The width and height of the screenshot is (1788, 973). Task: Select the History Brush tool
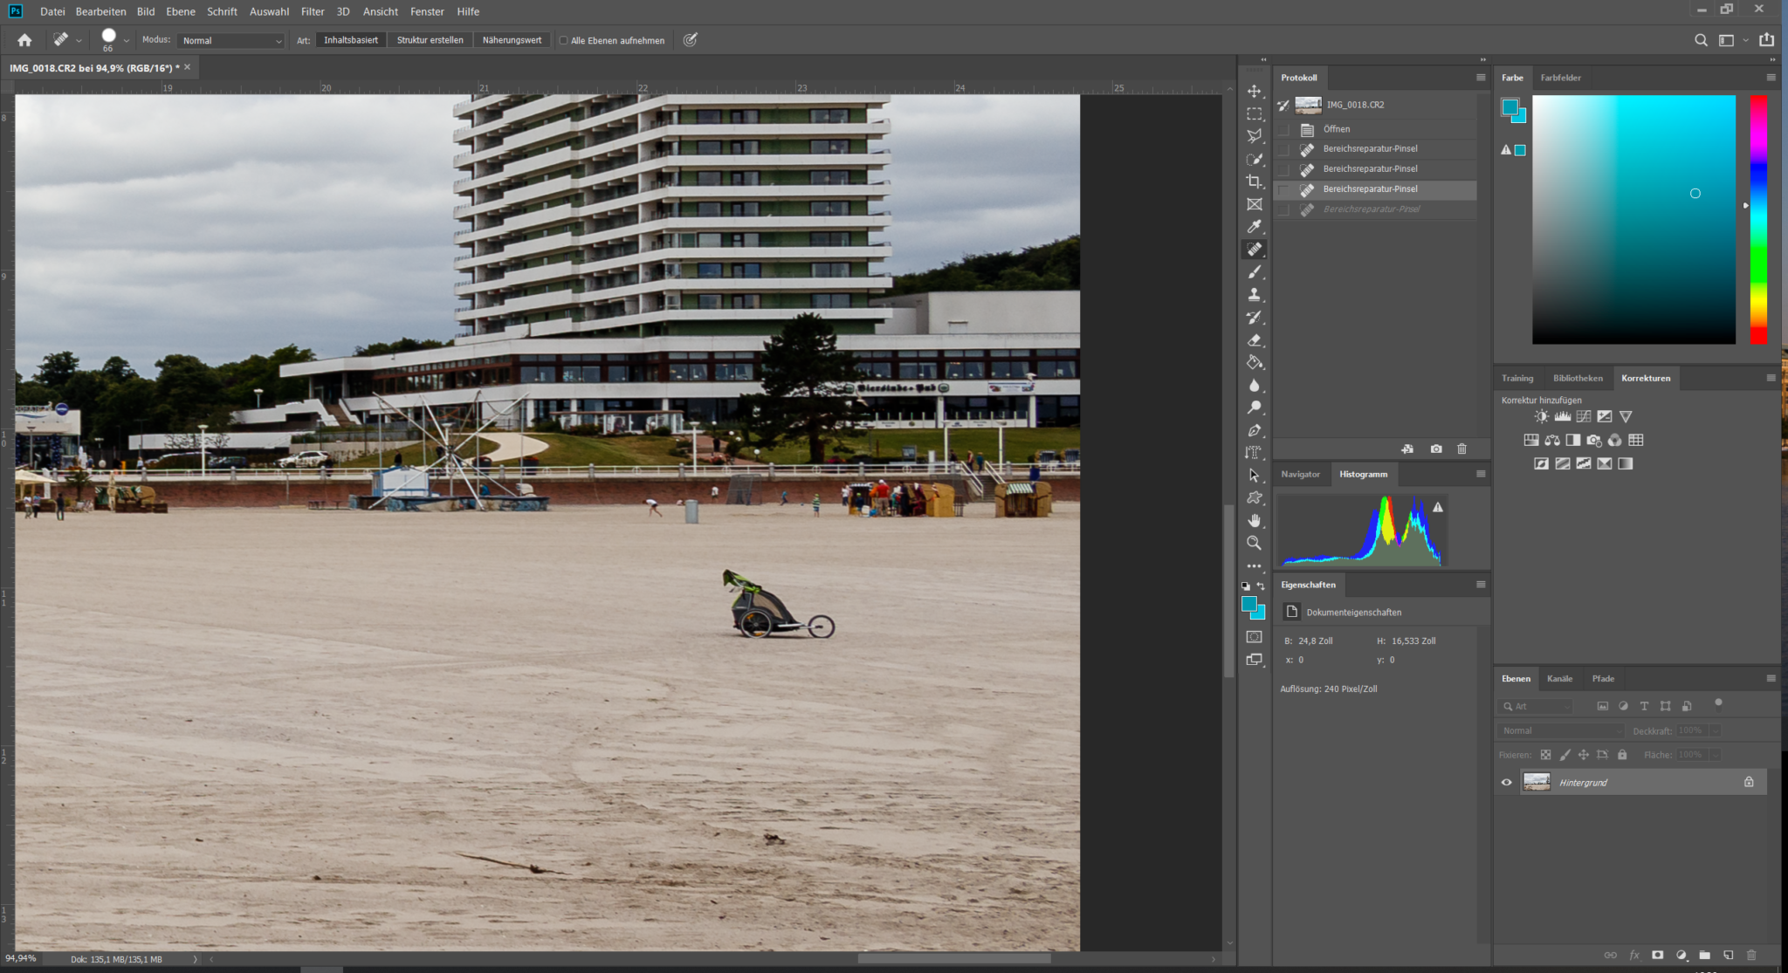[x=1255, y=318]
